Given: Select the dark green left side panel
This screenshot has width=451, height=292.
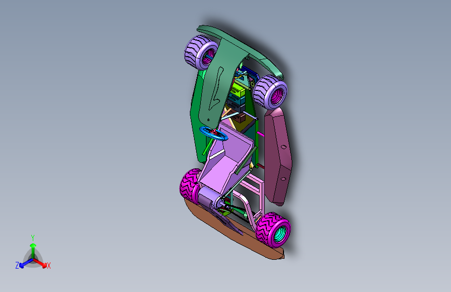Looking at the screenshot, I should [197, 118].
